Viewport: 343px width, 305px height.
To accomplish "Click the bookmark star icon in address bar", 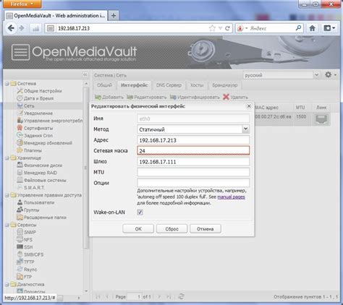I will [212, 28].
